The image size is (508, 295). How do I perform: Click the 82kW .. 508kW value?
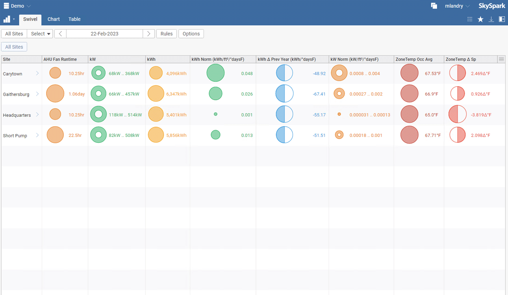coord(124,135)
